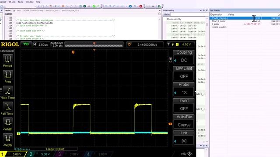Toggle BW Limit OFF setting
Viewport: 280px width, 157px height.
pyautogui.click(x=184, y=73)
